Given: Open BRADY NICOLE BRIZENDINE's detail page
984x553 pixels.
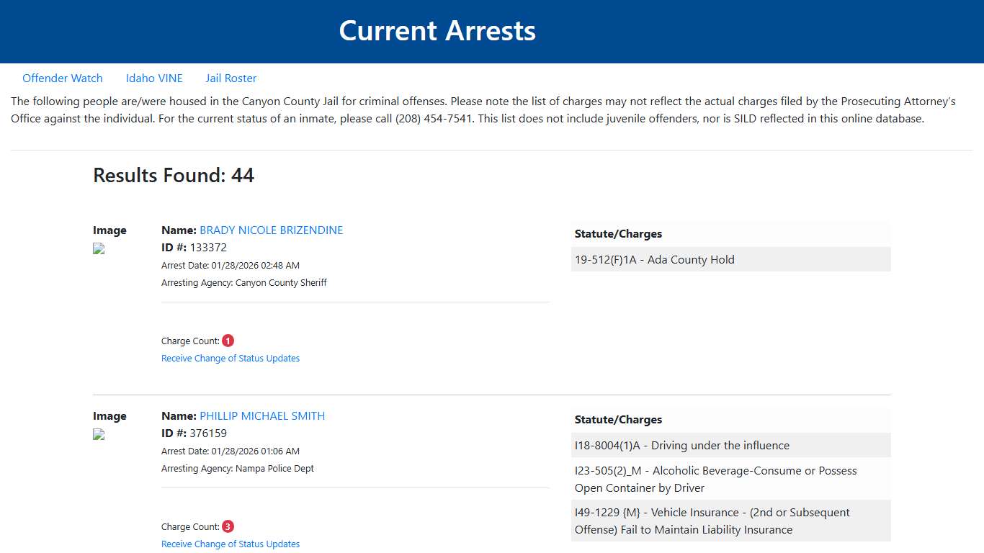Looking at the screenshot, I should pyautogui.click(x=272, y=230).
